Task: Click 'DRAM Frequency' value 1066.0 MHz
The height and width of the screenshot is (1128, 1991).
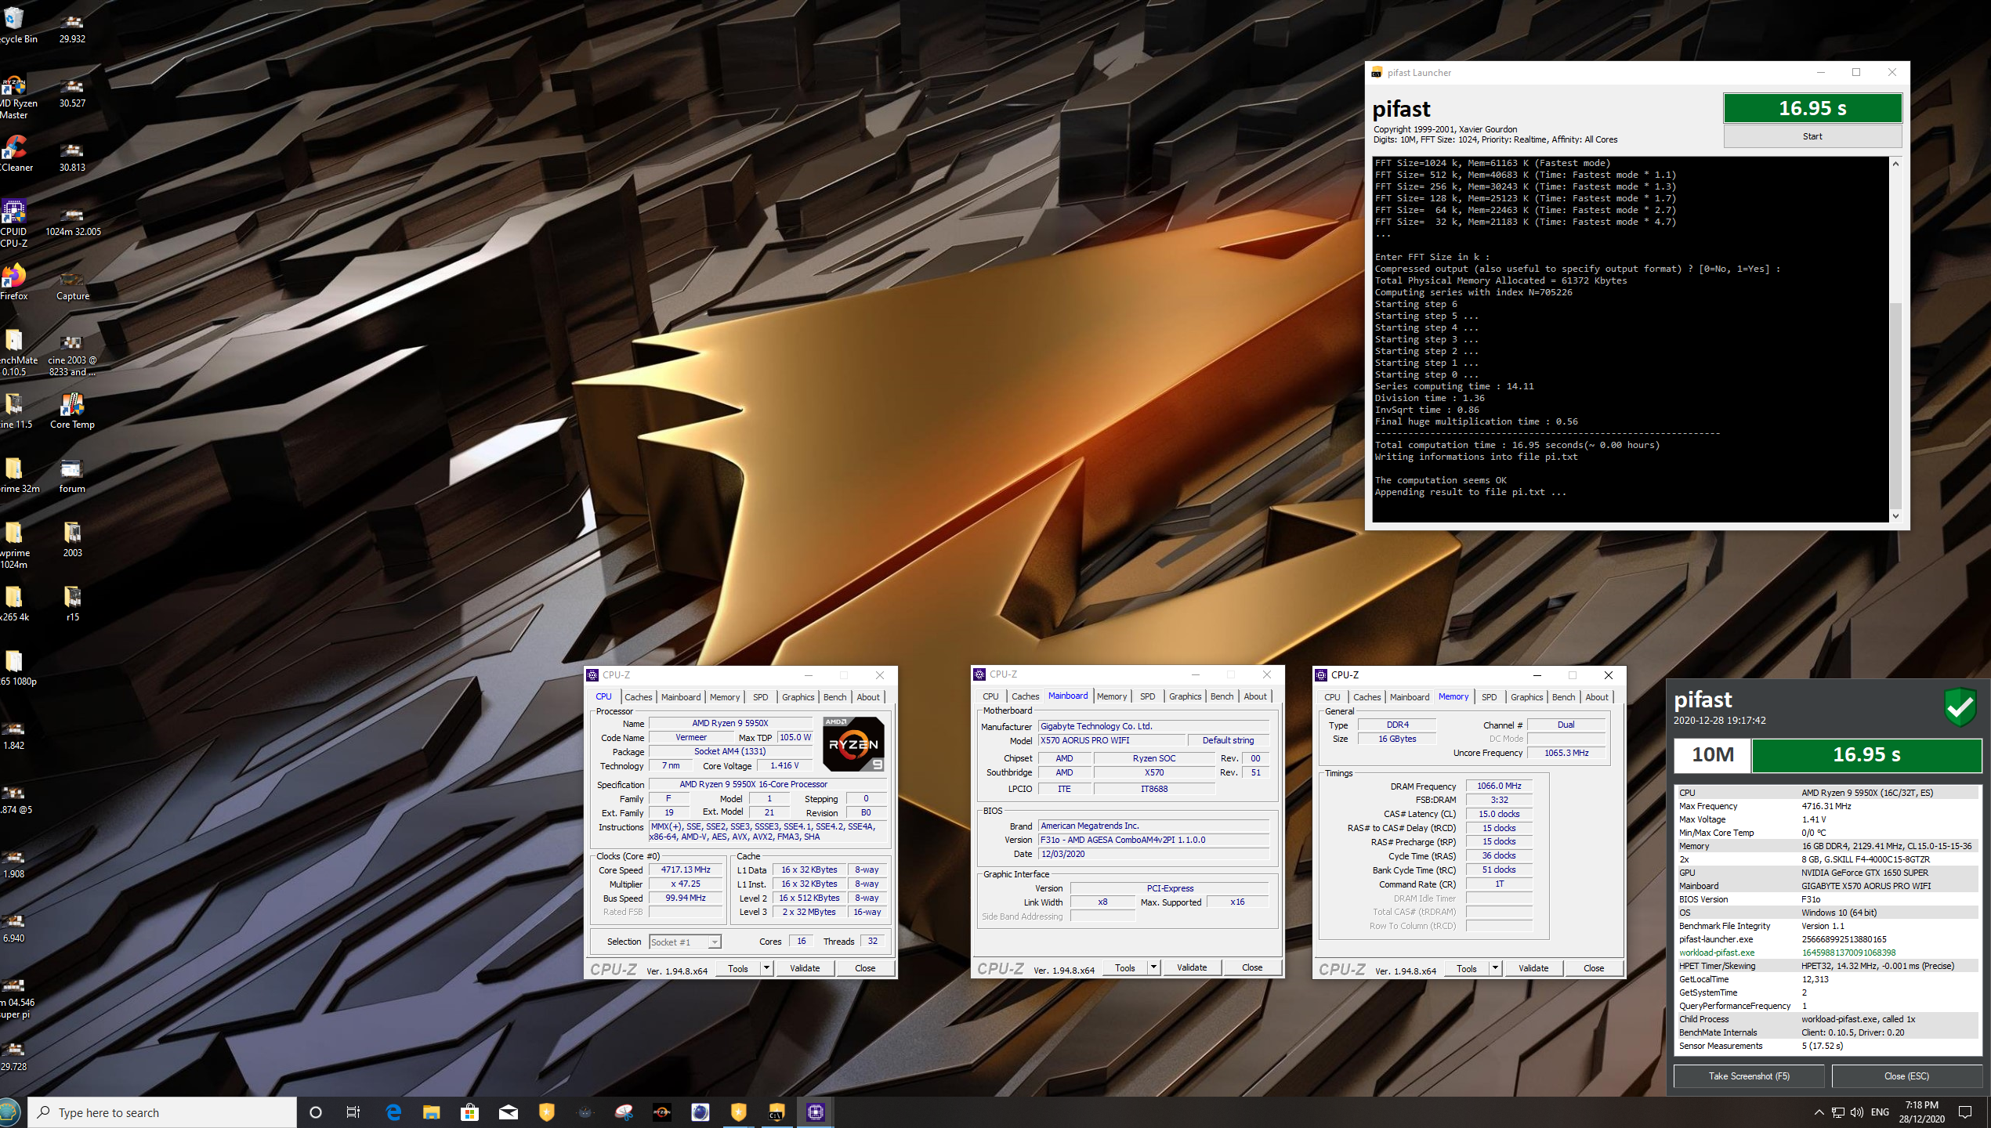Action: click(x=1498, y=786)
